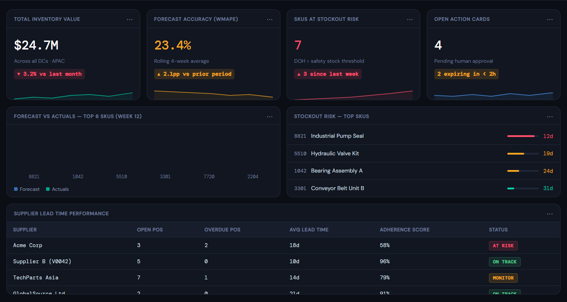This screenshot has height=302, width=567.
Task: Click Supplier B's ON TRACK status badge
Action: coord(504,262)
